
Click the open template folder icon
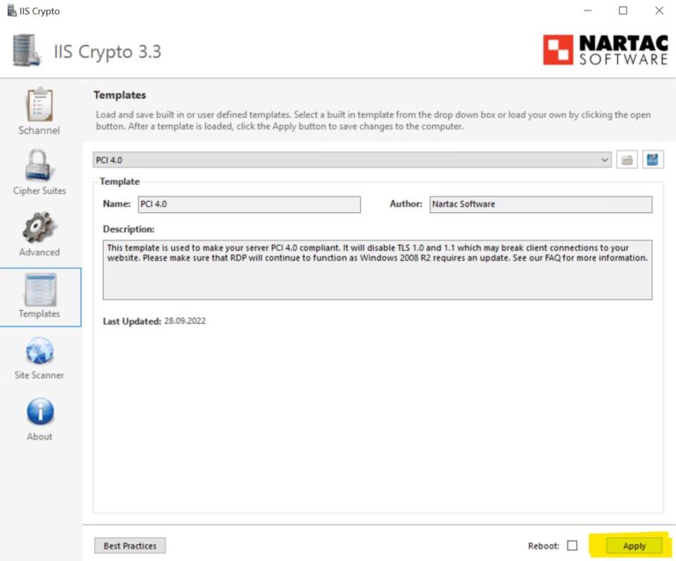point(627,159)
